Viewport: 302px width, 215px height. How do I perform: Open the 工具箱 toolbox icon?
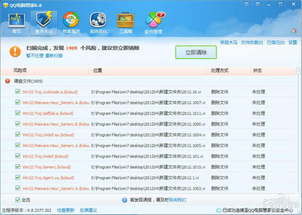pos(126,22)
